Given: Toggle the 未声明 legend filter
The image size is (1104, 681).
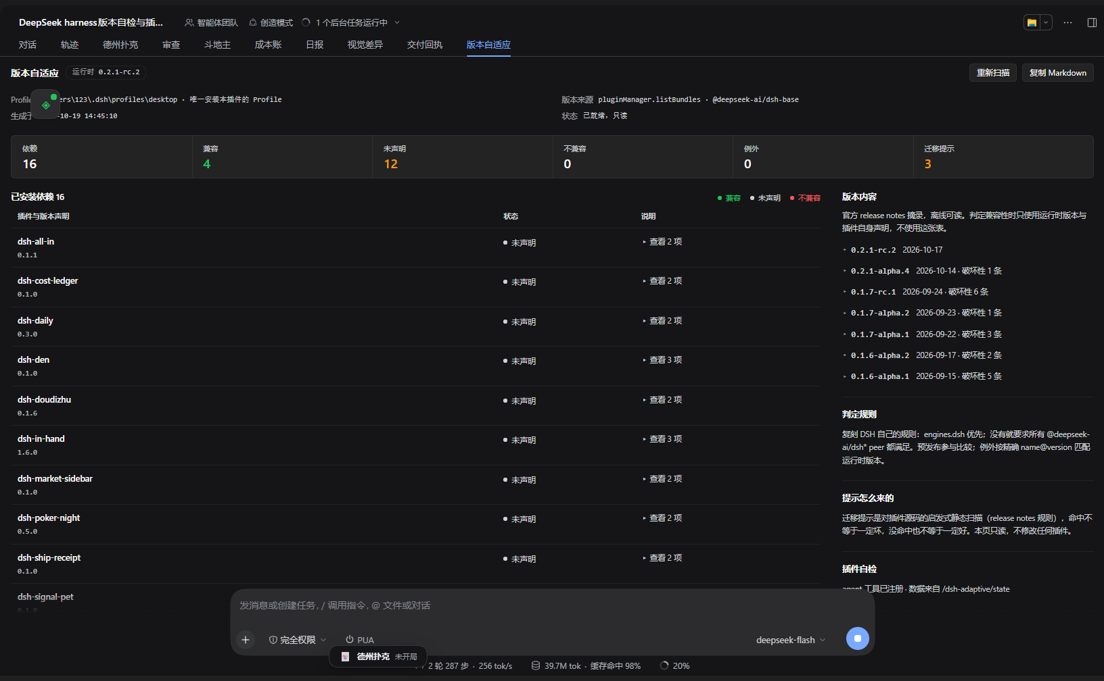Looking at the screenshot, I should tap(765, 198).
